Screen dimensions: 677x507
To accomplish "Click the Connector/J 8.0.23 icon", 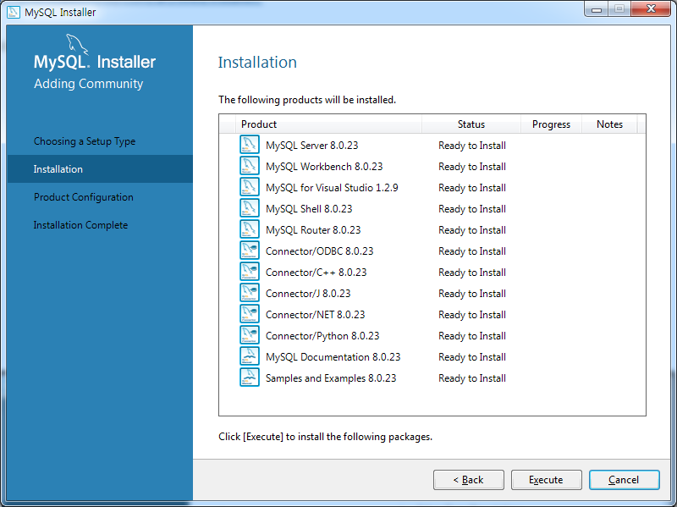I will (250, 293).
